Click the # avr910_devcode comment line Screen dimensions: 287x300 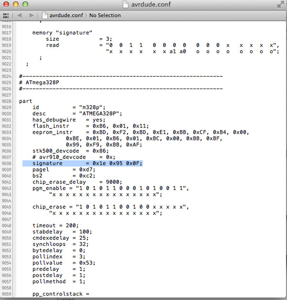pyautogui.click(x=74, y=157)
